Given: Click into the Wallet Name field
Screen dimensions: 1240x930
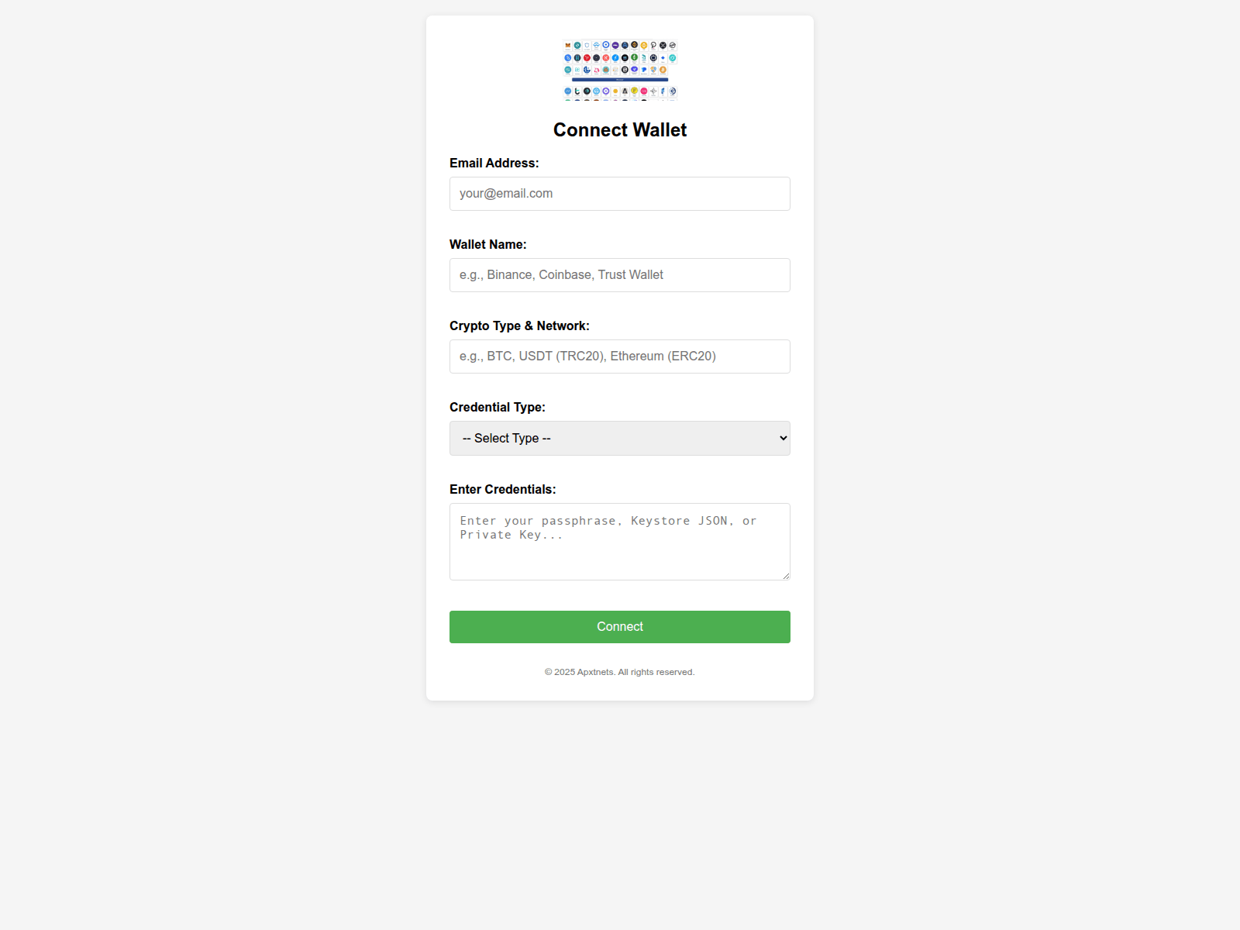Looking at the screenshot, I should 620,275.
